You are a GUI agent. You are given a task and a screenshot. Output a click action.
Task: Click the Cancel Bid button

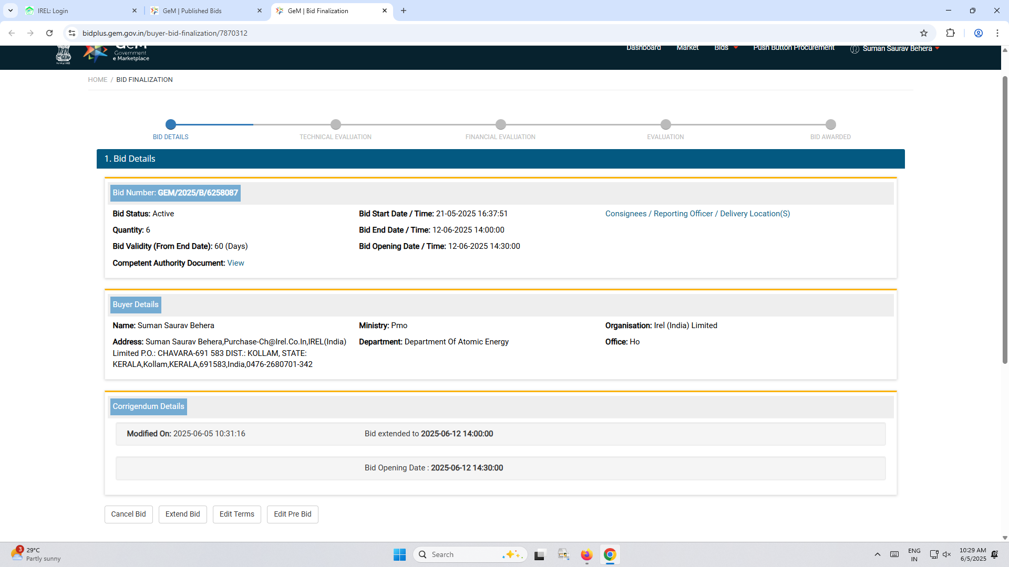coord(129,514)
